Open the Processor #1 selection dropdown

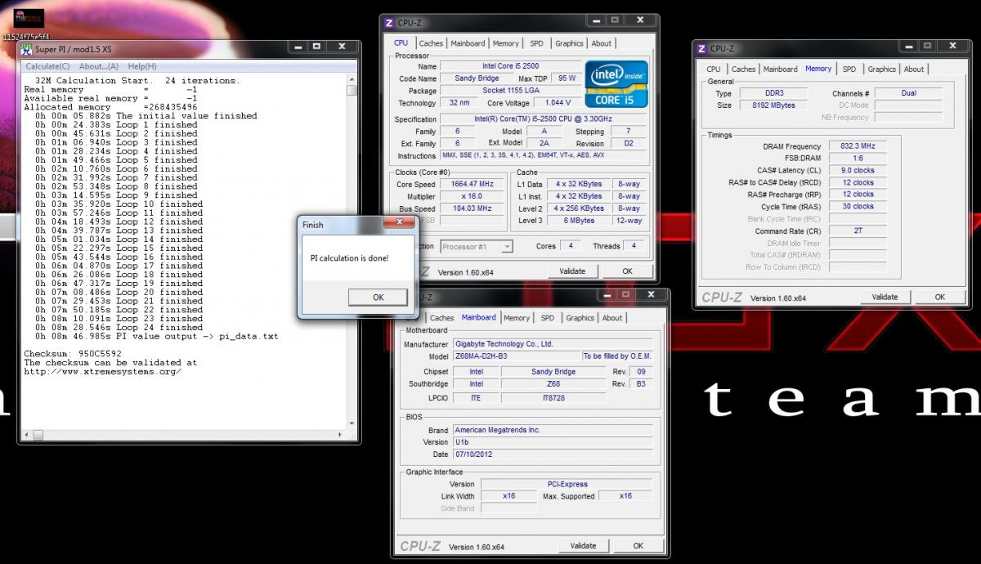tap(477, 246)
